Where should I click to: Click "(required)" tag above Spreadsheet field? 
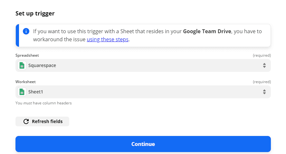(x=262, y=55)
